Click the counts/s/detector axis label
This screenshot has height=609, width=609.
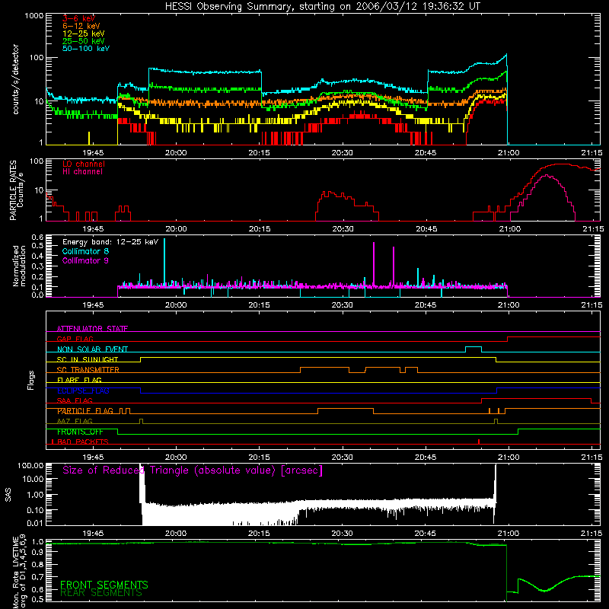(x=16, y=79)
